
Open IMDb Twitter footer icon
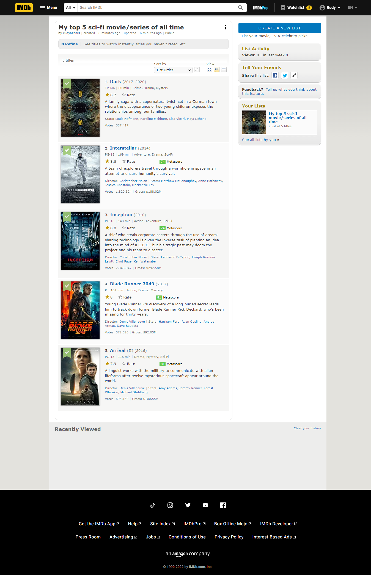pyautogui.click(x=188, y=505)
